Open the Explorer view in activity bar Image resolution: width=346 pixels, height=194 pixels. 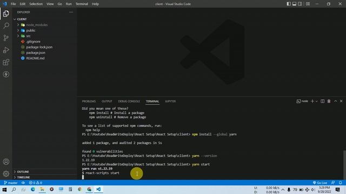point(6,13)
